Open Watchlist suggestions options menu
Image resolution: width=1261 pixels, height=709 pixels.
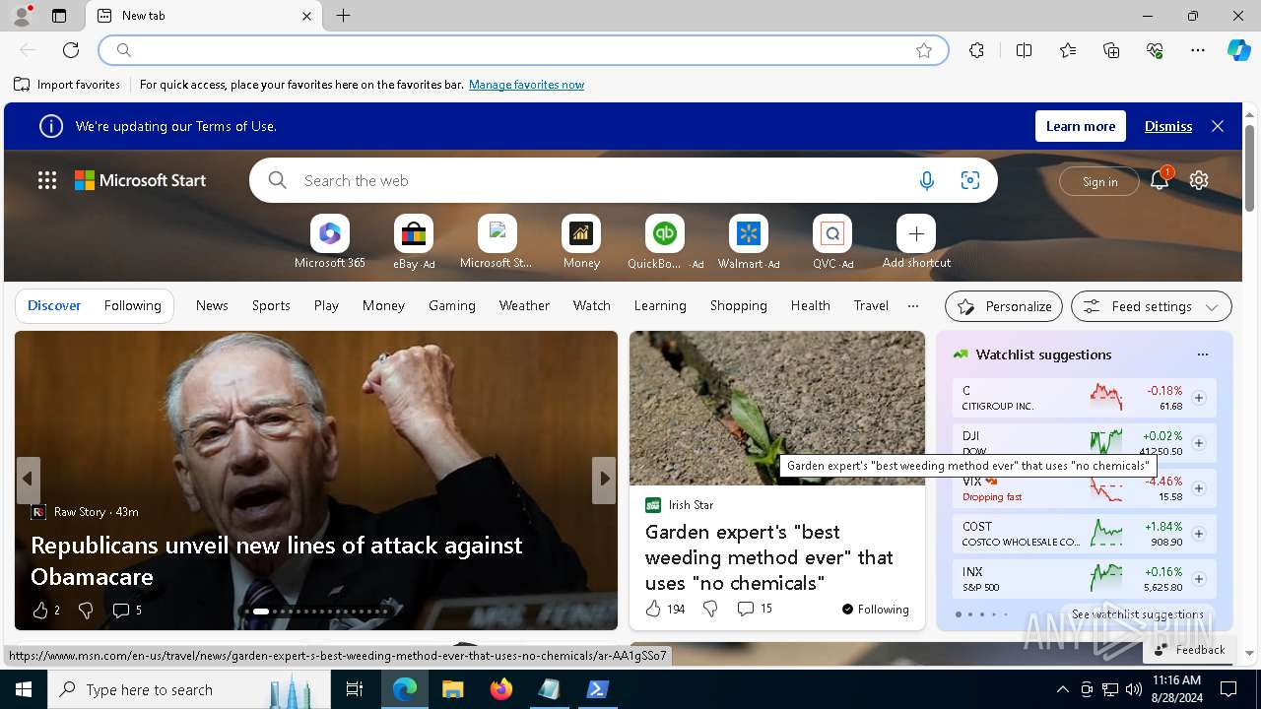click(1202, 354)
